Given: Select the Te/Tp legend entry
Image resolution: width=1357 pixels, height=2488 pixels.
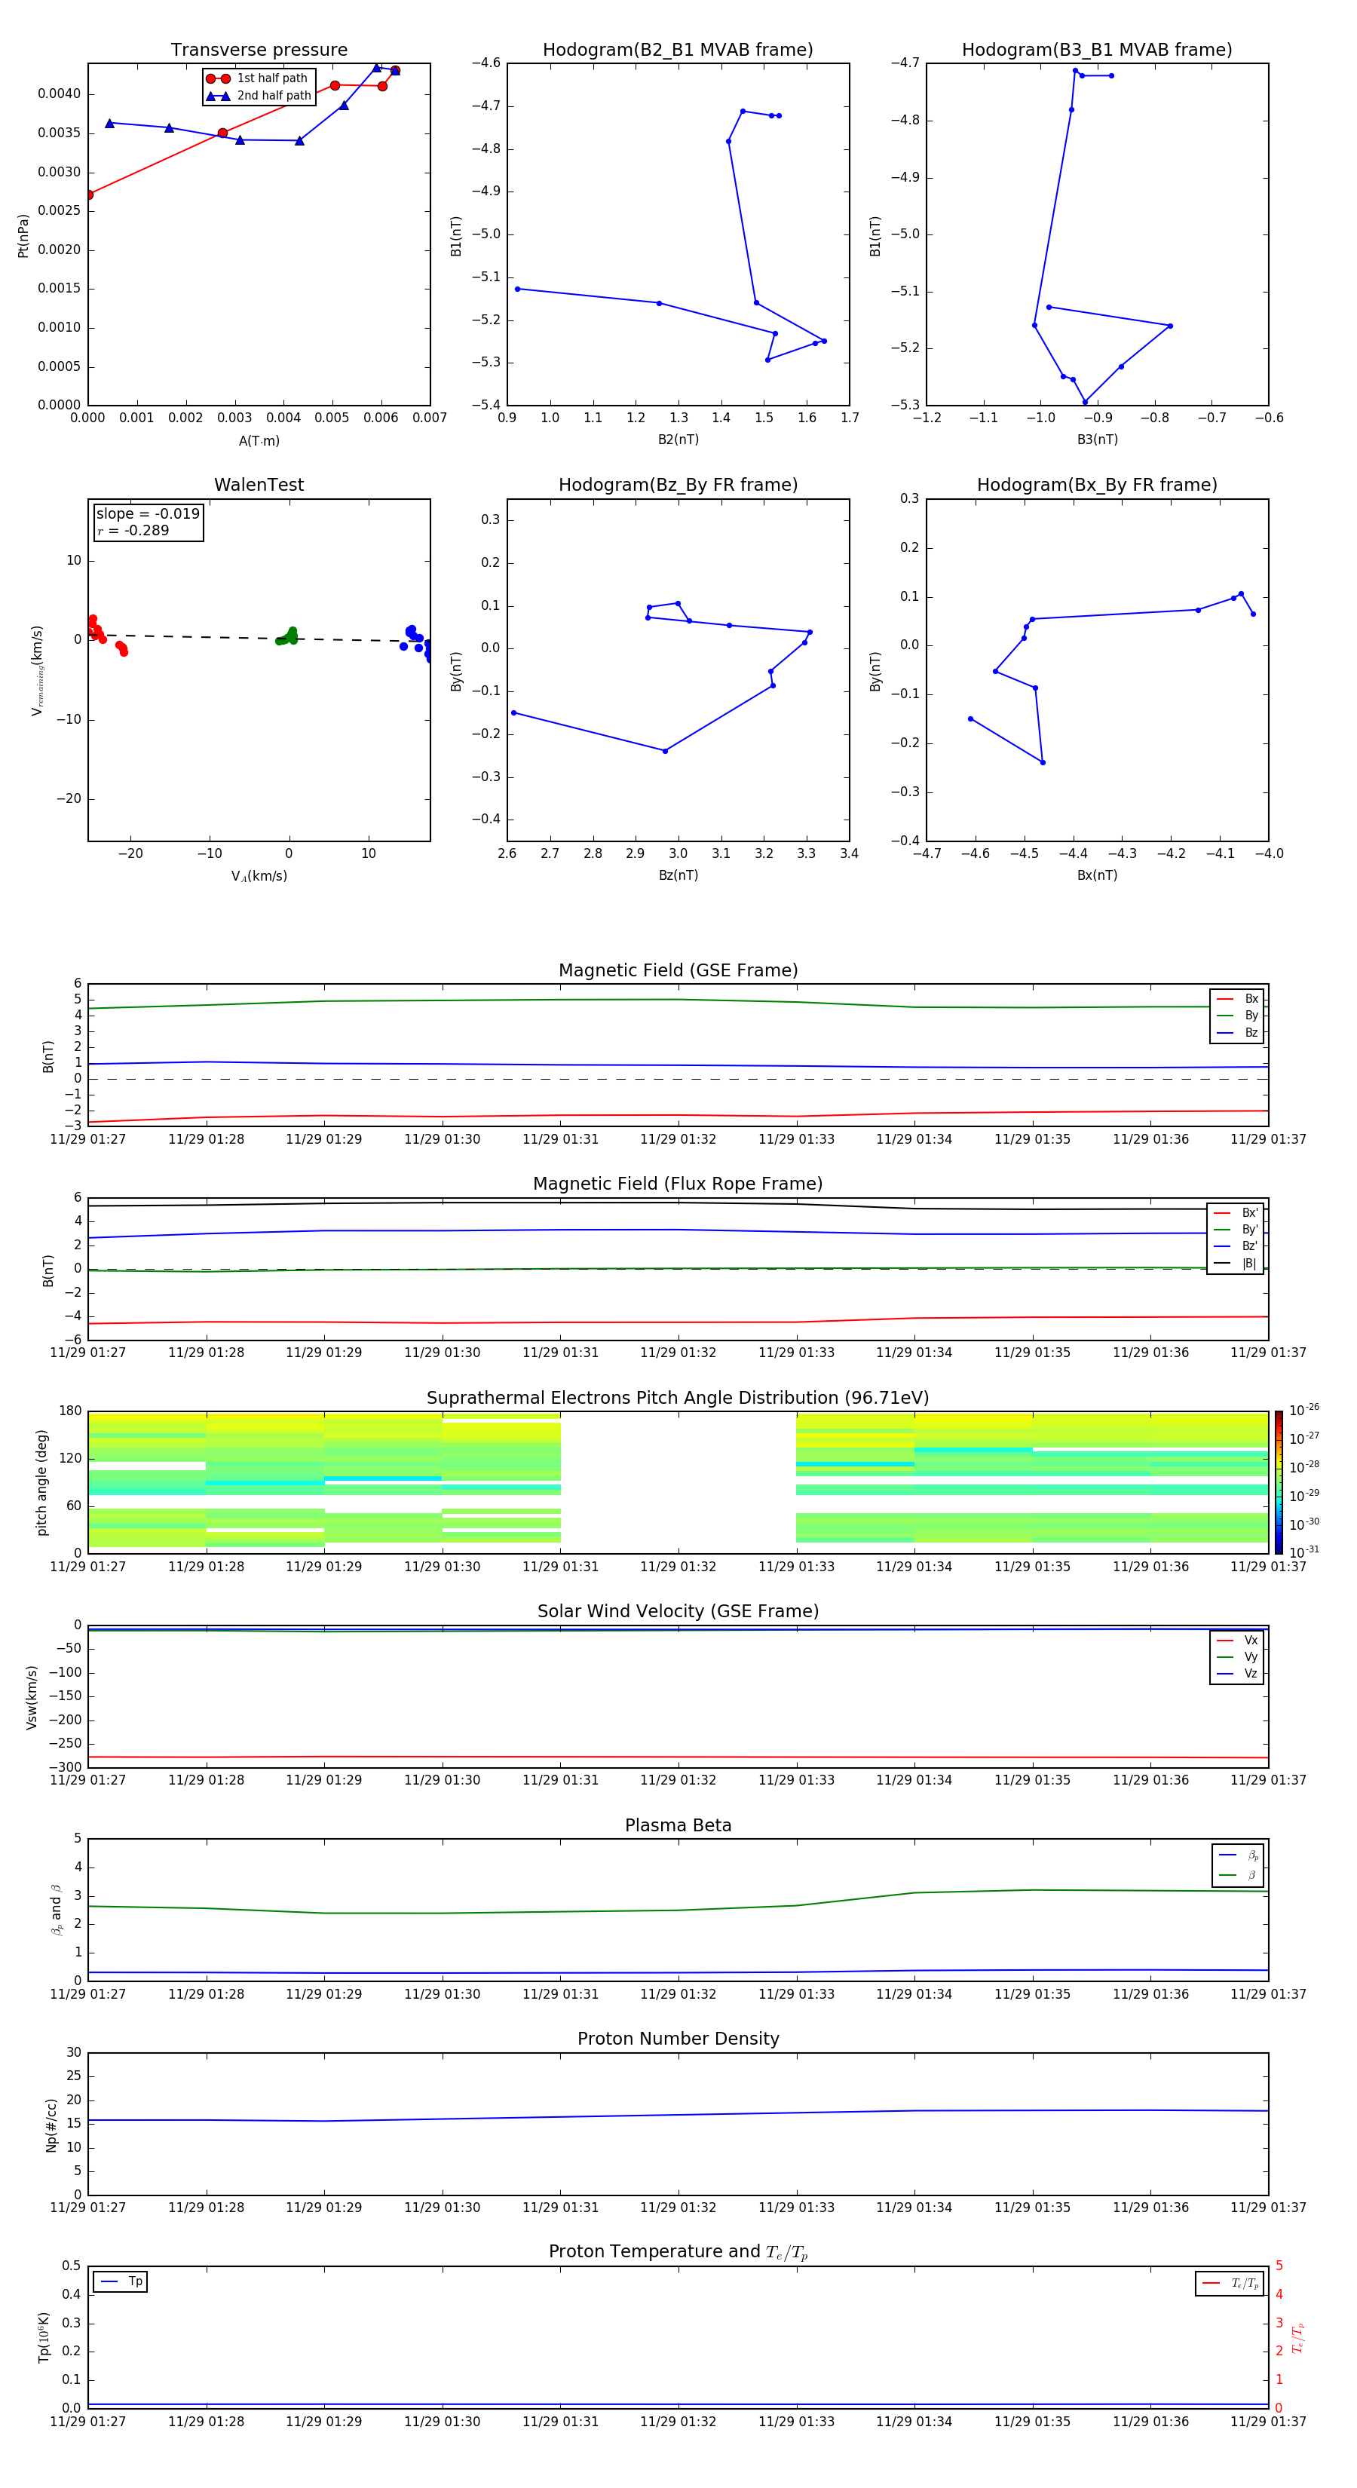Looking at the screenshot, I should 1230,2283.
